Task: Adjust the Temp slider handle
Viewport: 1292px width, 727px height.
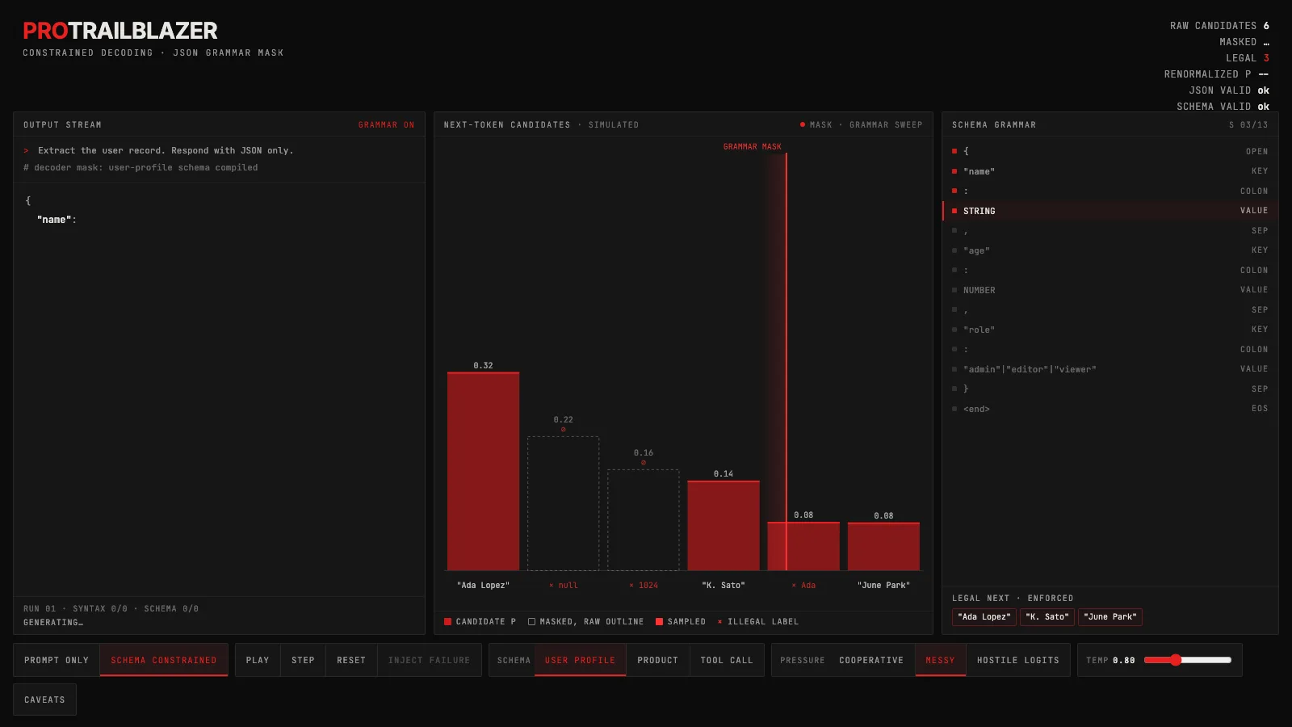Action: [1176, 660]
